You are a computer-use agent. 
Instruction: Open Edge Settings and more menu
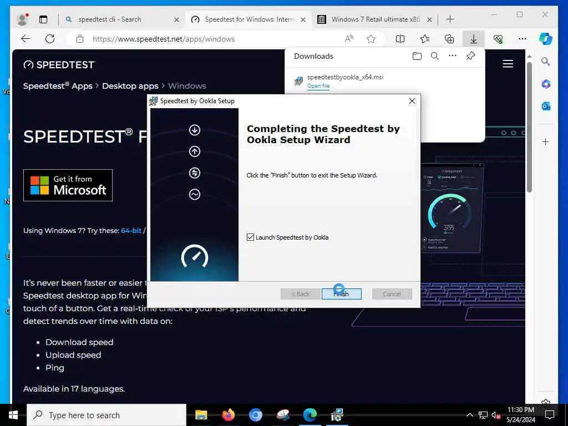point(522,39)
